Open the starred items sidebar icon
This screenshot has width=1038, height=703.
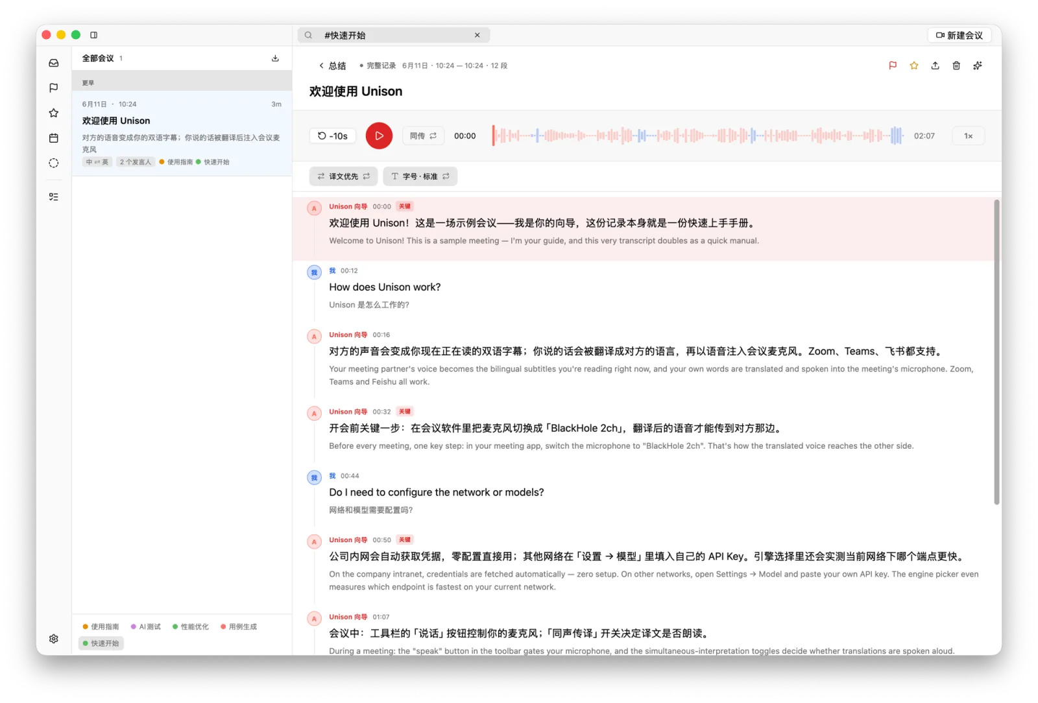point(54,113)
